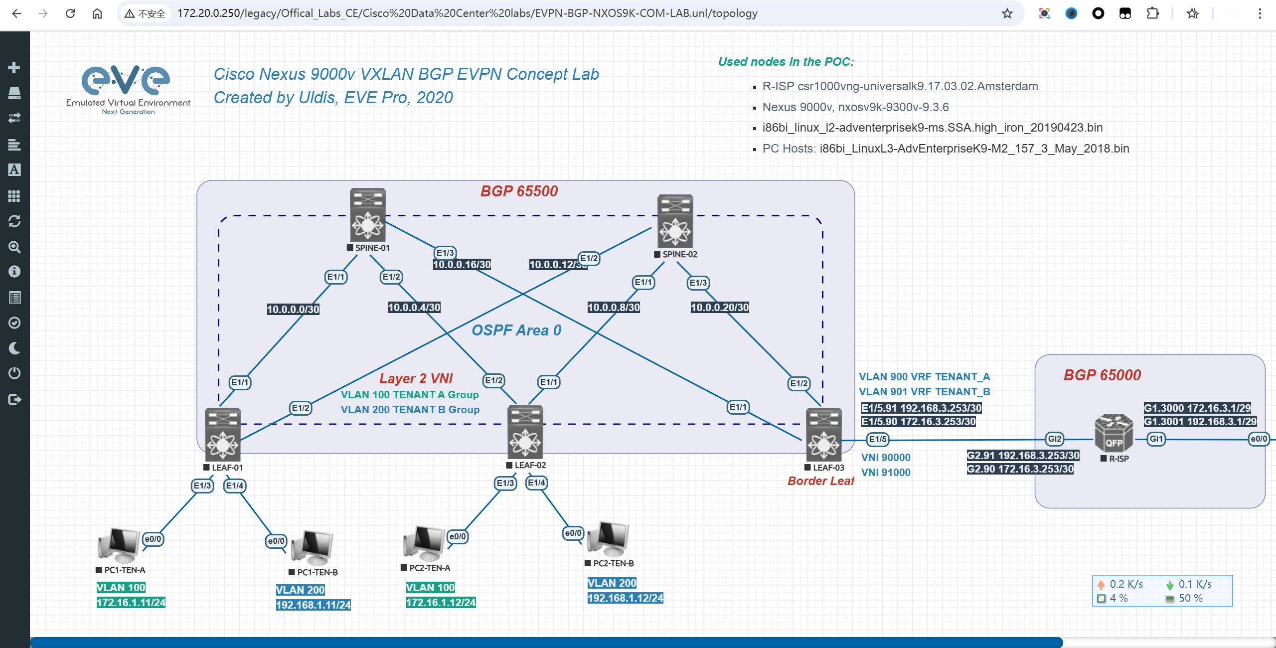
Task: Click the Refresh topology sidebar icon
Action: pyautogui.click(x=14, y=221)
